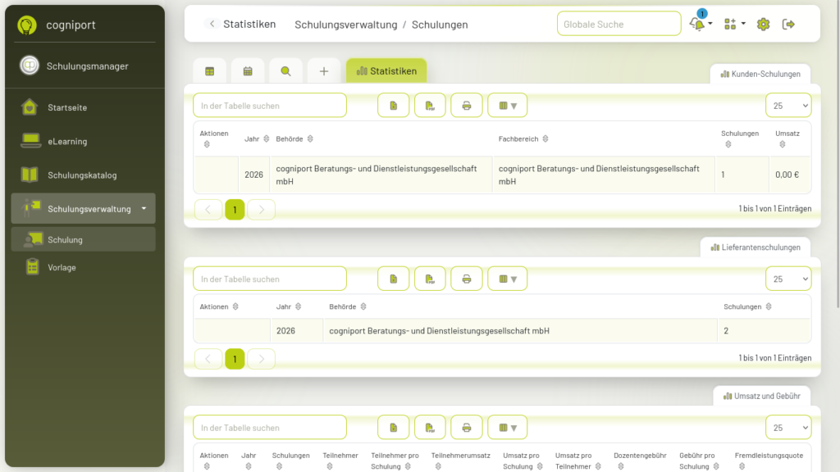Switch to the calendar view tab
The width and height of the screenshot is (840, 472).
click(x=248, y=71)
